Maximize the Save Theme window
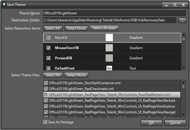This screenshot has height=130, width=190. [x=175, y=5]
